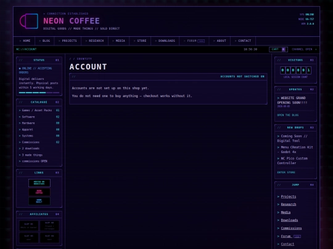Jump to Media in the Jump panel
This screenshot has width=333, height=249.
click(286, 212)
